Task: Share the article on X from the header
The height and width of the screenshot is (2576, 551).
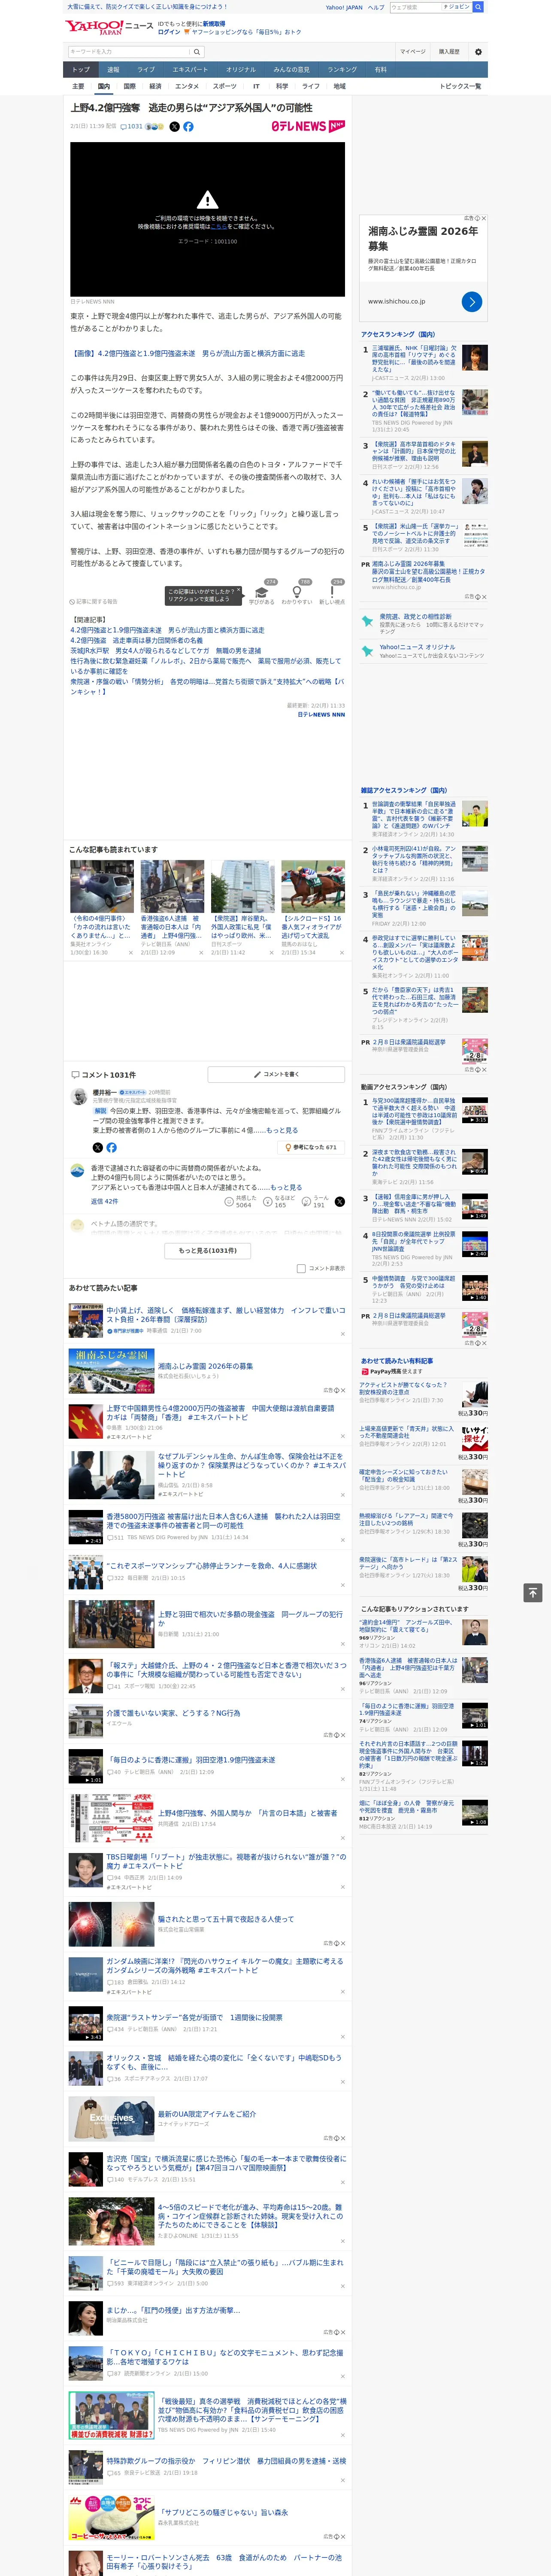Action: tap(174, 127)
